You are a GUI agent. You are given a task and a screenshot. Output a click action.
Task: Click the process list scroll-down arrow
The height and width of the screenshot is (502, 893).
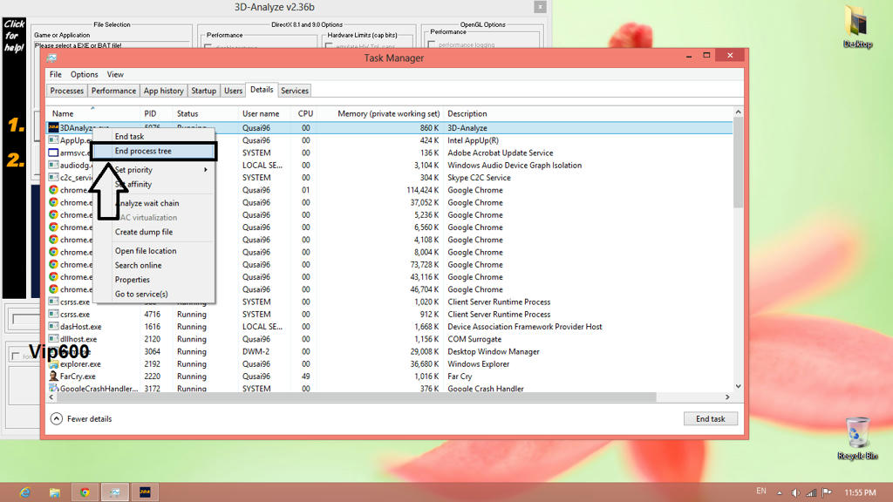(x=738, y=386)
